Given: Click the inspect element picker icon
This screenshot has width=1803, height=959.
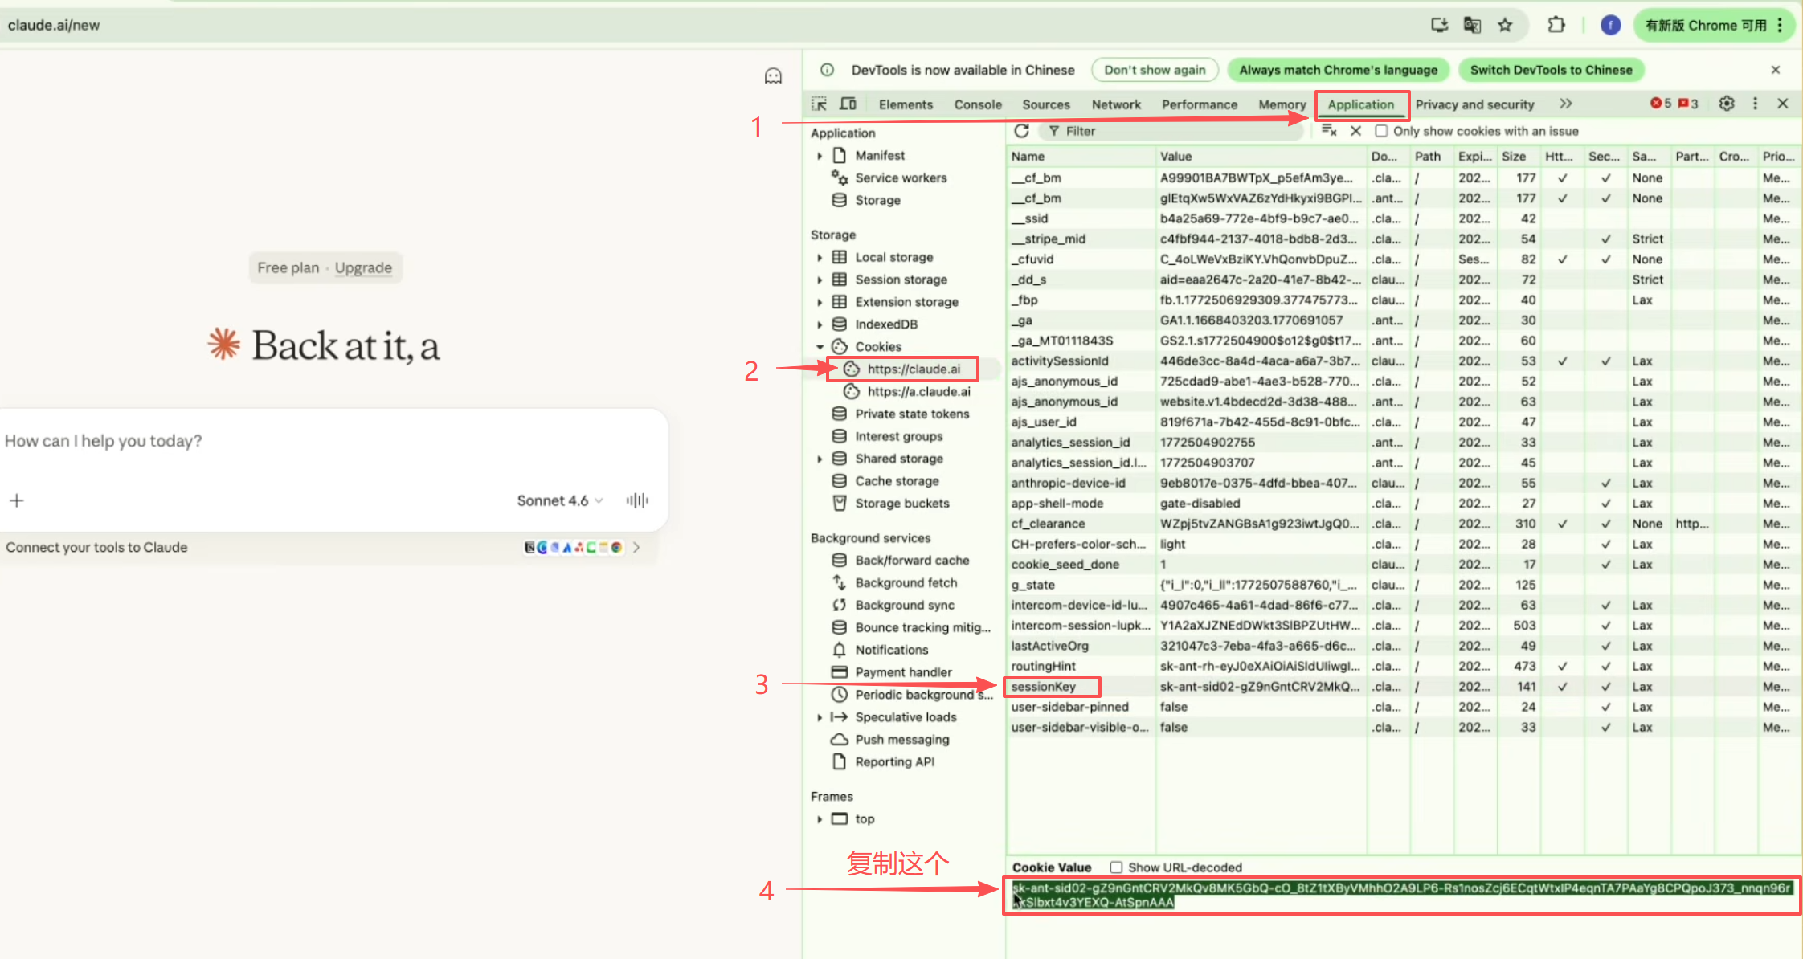Looking at the screenshot, I should click(819, 104).
